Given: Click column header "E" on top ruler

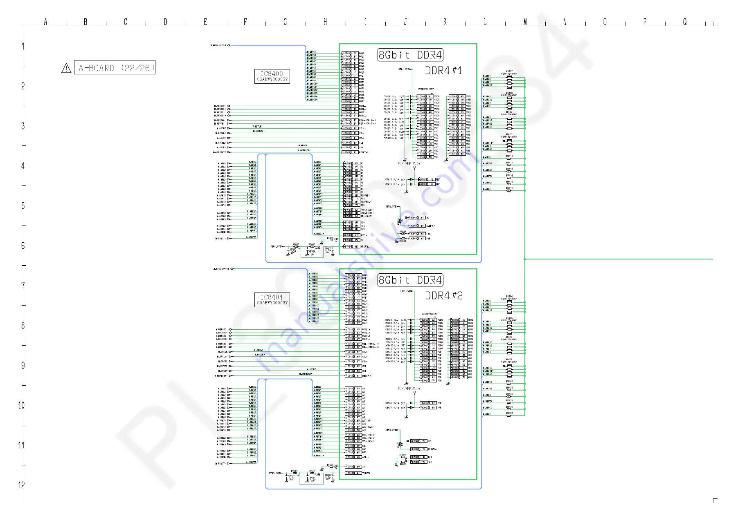Looking at the screenshot, I should pos(205,22).
